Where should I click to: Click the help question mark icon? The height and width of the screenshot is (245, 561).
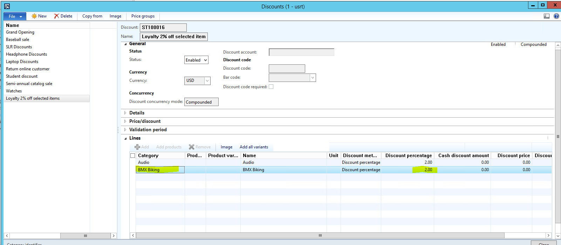coord(556,16)
